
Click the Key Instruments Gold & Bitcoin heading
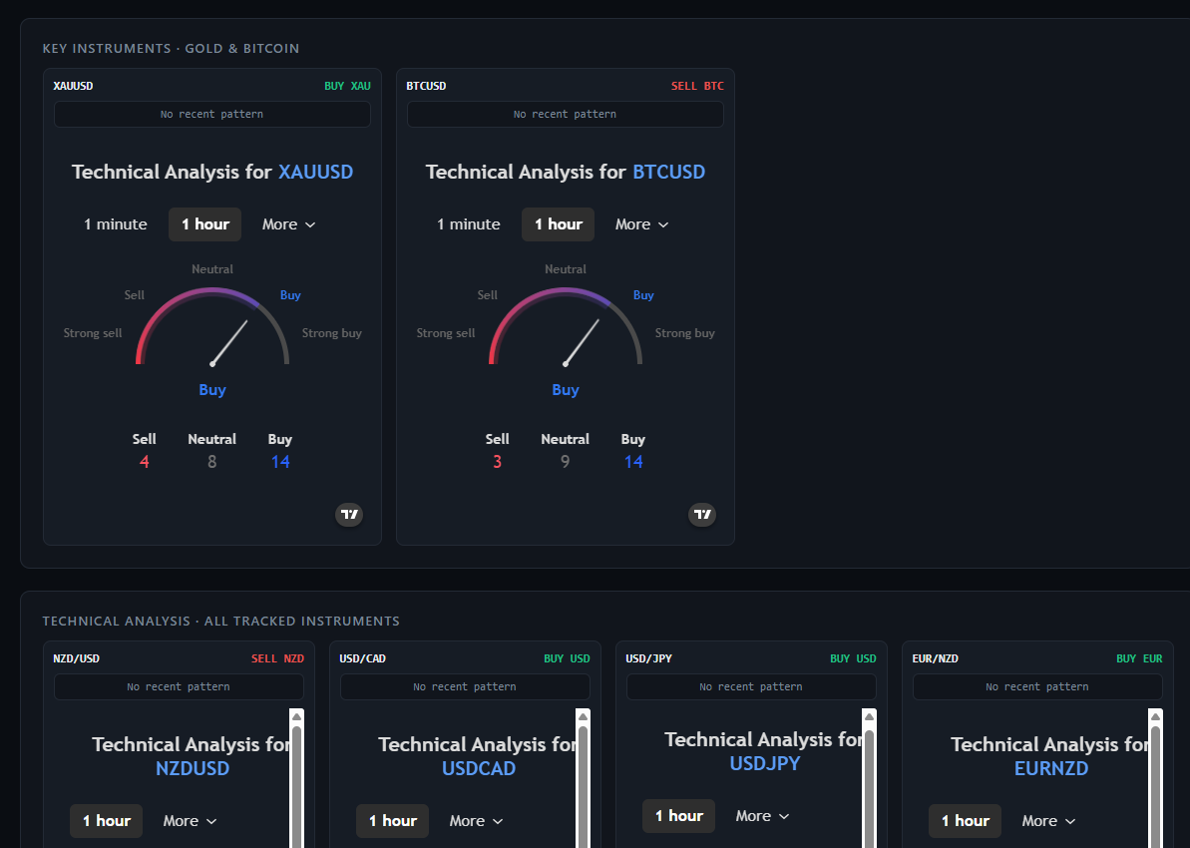[171, 49]
